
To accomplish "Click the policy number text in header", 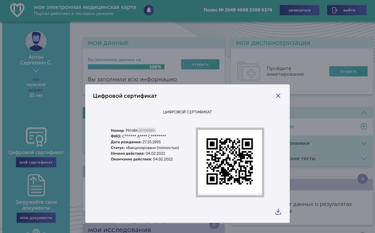I will coord(238,10).
